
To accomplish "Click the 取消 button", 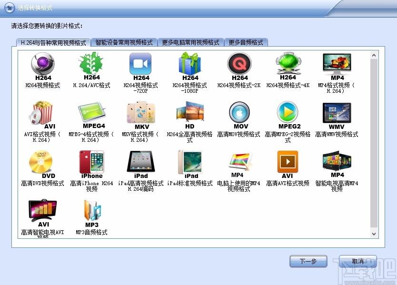I will (358, 261).
